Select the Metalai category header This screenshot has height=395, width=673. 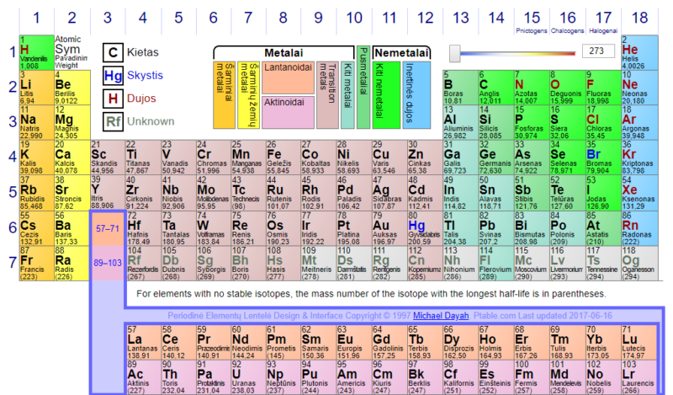(284, 52)
